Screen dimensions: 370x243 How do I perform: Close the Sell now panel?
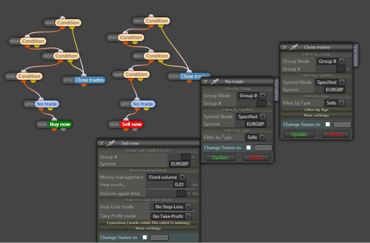[x=102, y=143]
